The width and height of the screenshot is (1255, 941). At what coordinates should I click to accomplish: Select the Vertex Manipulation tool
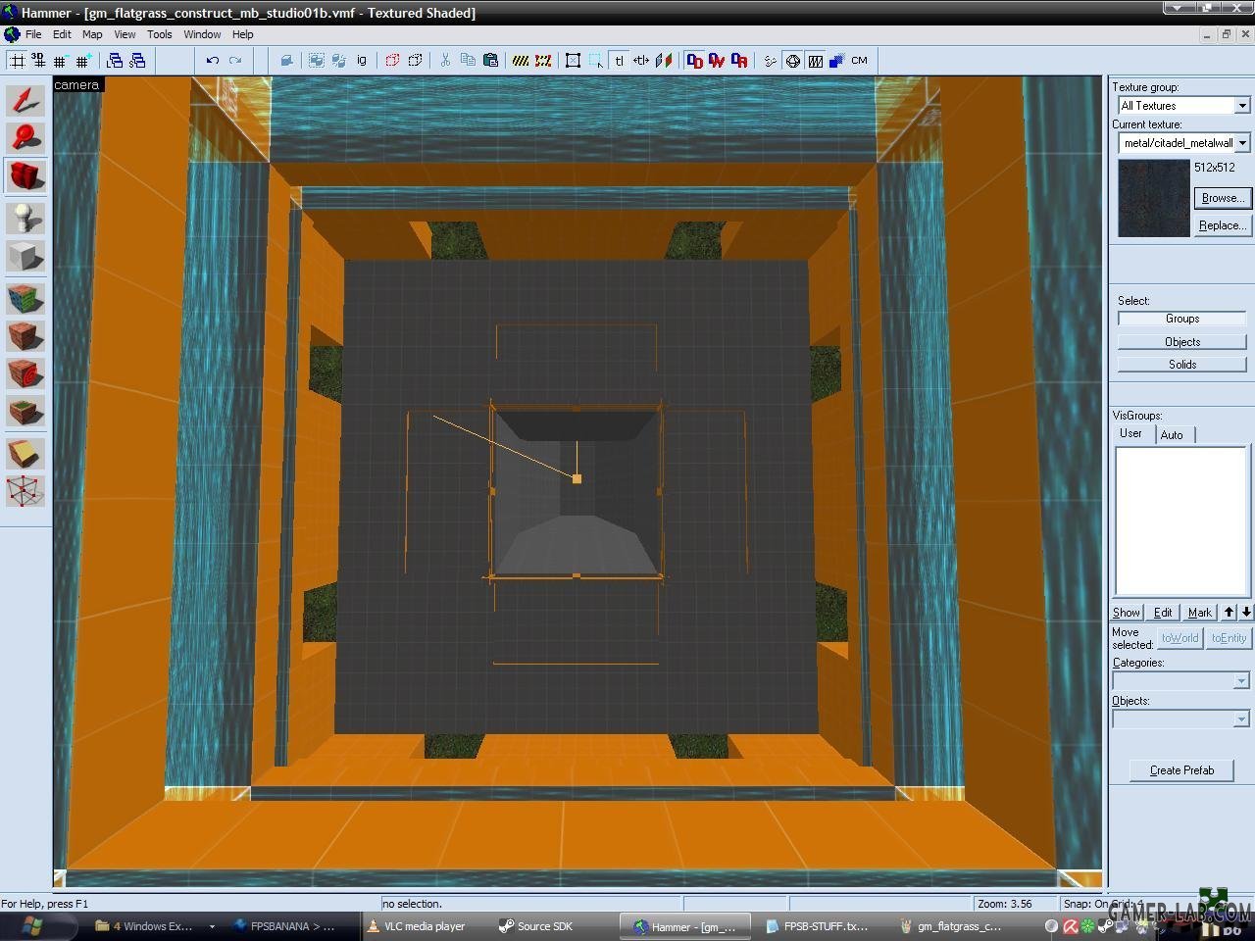[25, 490]
